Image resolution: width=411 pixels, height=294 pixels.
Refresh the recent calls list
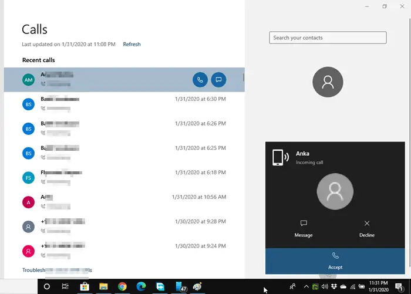[132, 44]
